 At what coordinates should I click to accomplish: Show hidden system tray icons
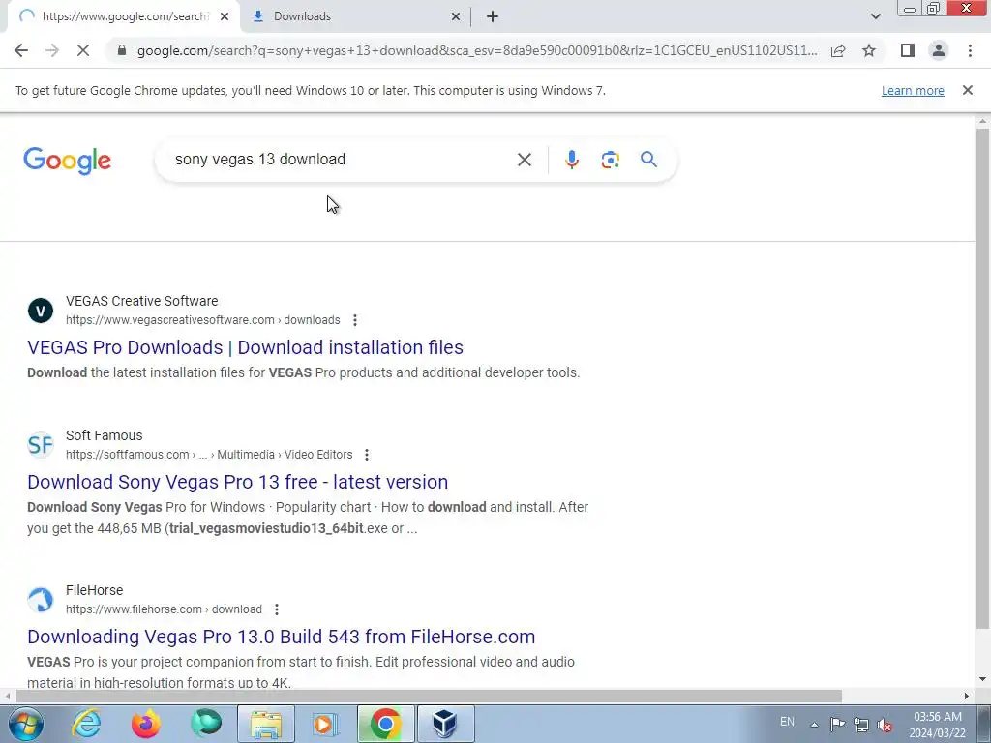click(x=814, y=725)
